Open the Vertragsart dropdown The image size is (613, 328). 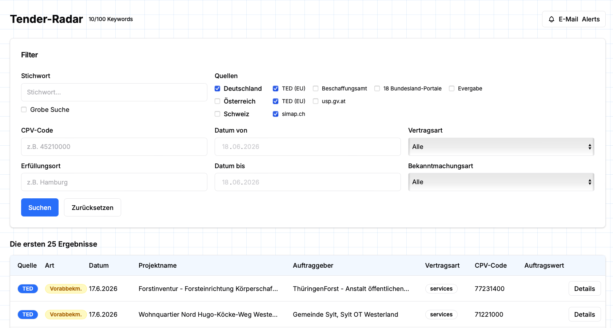501,147
